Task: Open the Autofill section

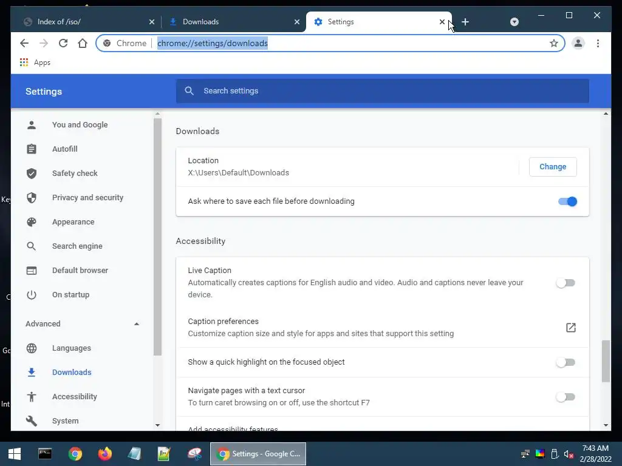Action: tap(64, 149)
